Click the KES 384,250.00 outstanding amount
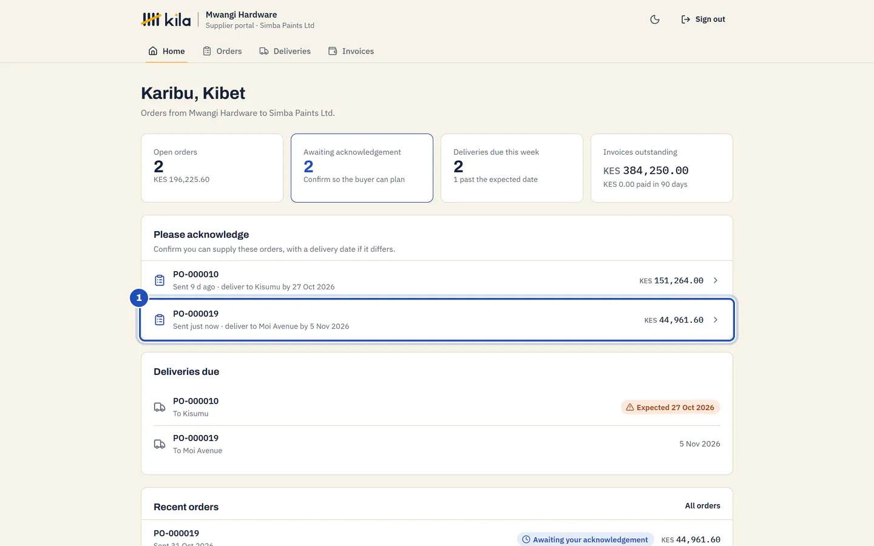Viewport: 874px width, 546px height. click(x=646, y=170)
